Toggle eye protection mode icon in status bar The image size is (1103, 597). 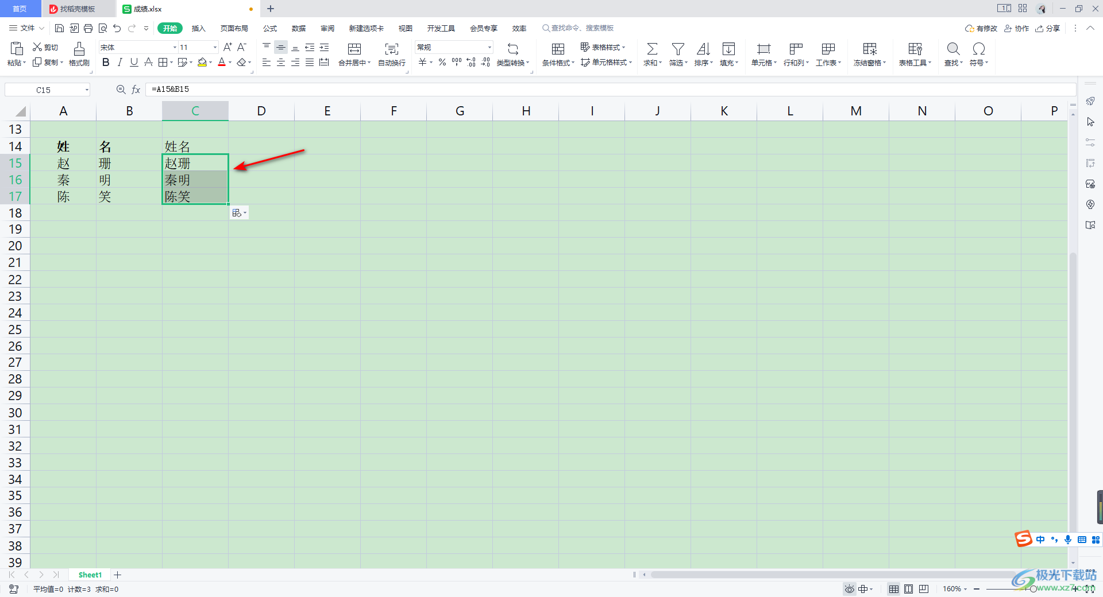pos(850,589)
